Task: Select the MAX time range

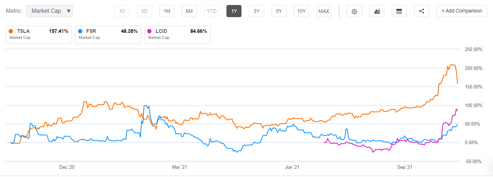Action: pyautogui.click(x=324, y=11)
